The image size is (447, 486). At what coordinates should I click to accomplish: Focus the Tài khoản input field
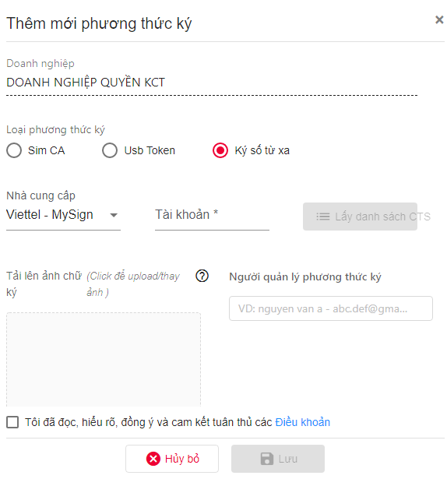click(x=212, y=215)
